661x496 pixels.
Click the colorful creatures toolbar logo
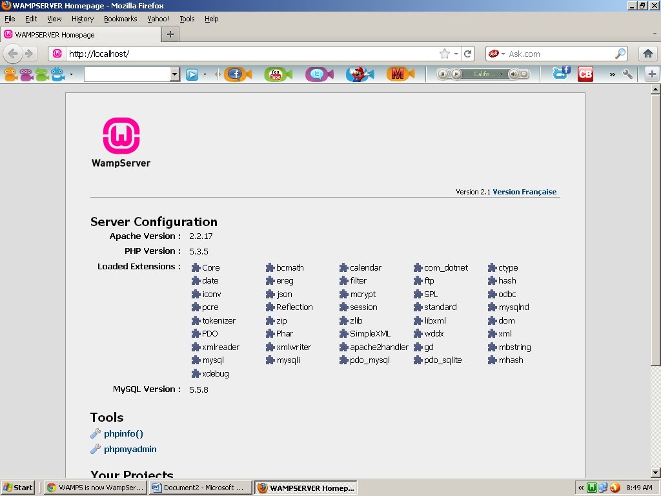coord(35,75)
